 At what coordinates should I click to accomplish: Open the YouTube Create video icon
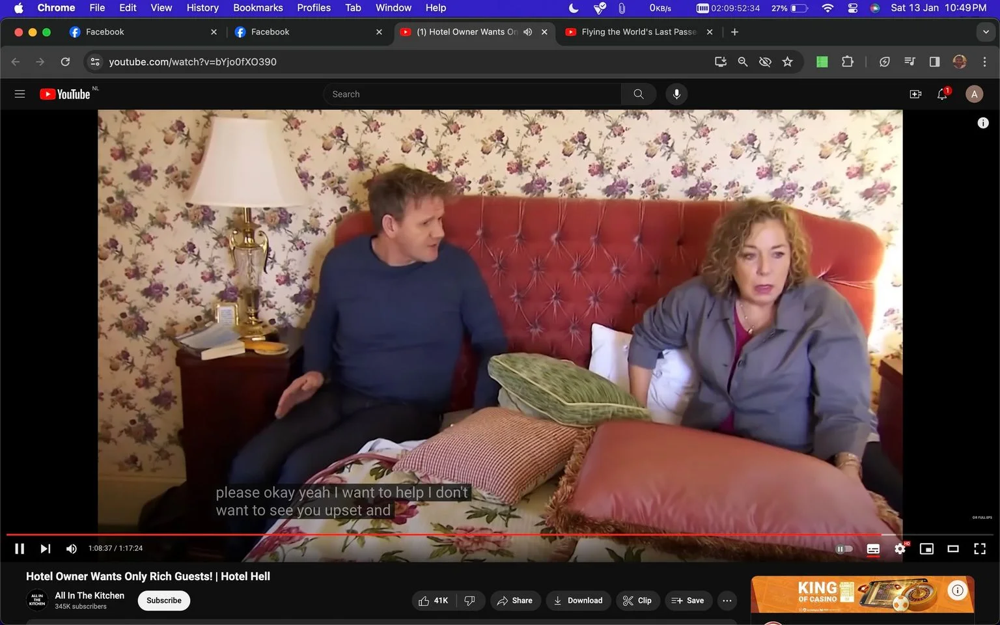(x=915, y=94)
